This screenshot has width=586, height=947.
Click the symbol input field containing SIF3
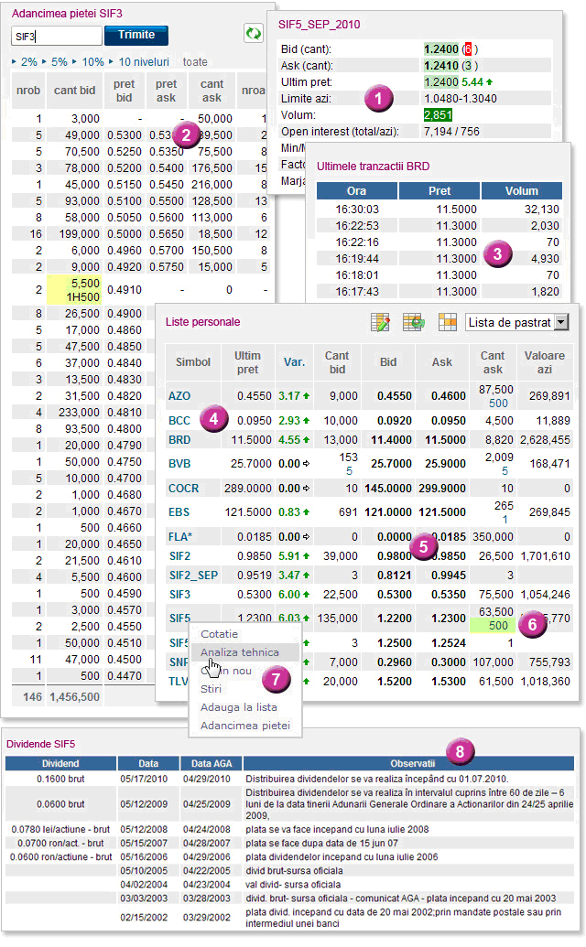56,36
